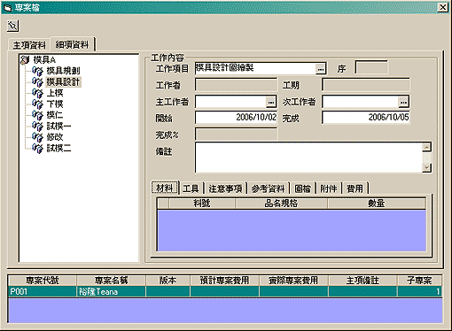Click the 工作項目 text field
452x331 pixels.
pyautogui.click(x=255, y=68)
